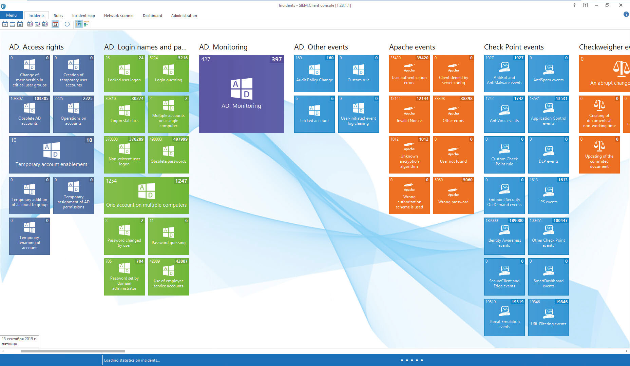Image resolution: width=630 pixels, height=366 pixels.
Task: Open Wrong authorization scheme is used tile
Action: 409,196
